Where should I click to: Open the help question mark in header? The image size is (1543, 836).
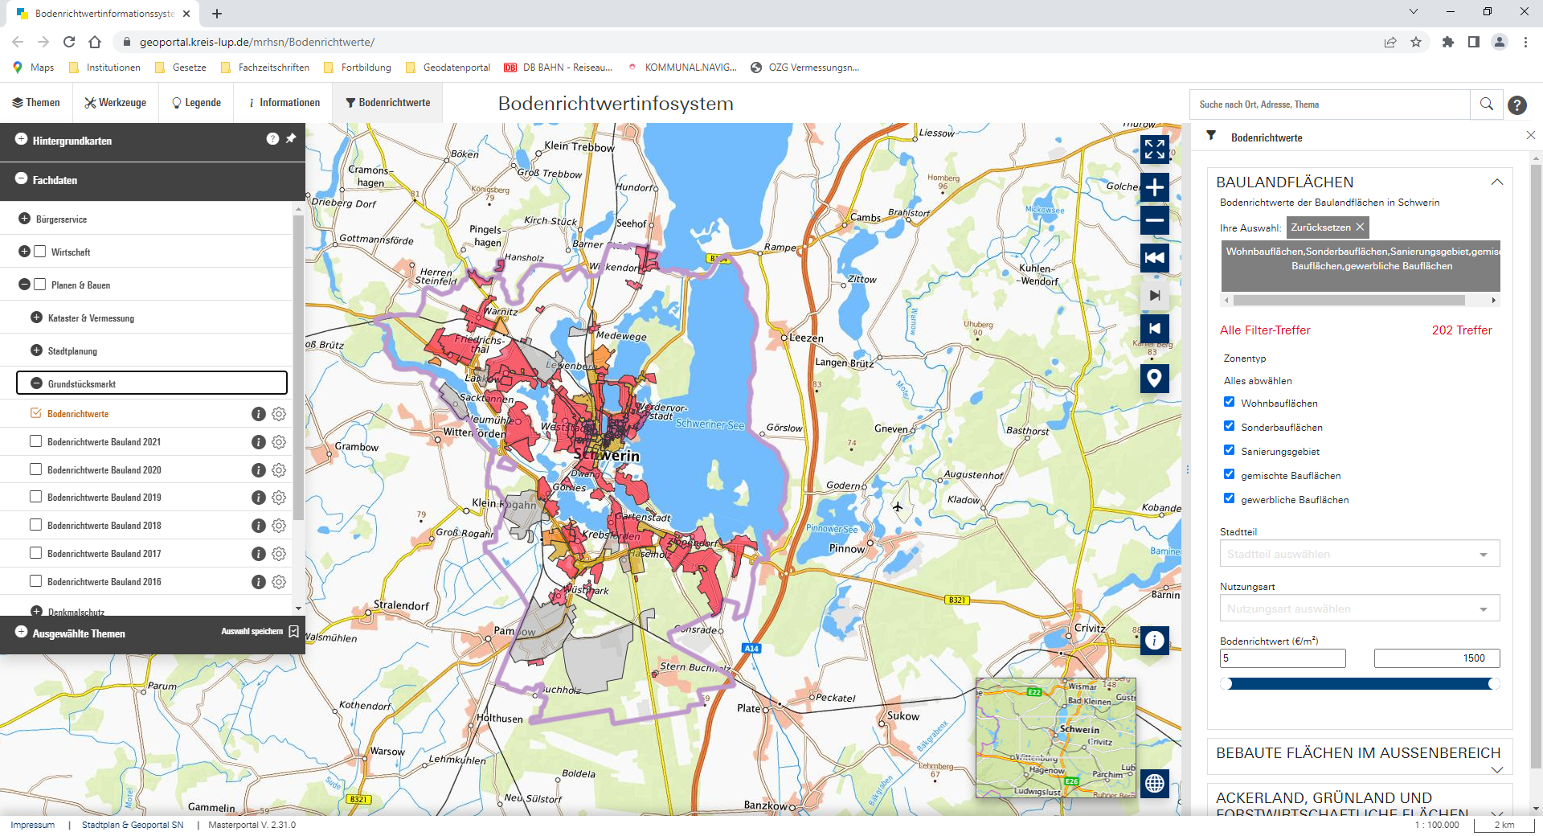tap(1517, 105)
